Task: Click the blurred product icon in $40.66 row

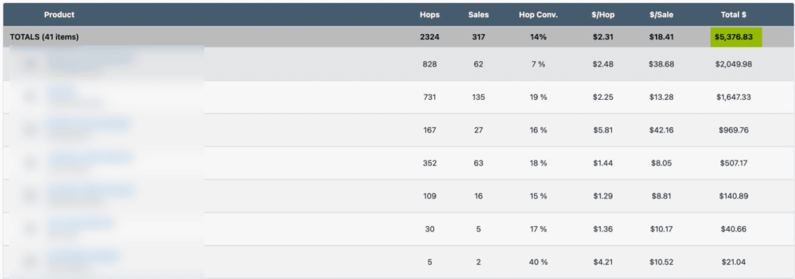Action: (30, 229)
